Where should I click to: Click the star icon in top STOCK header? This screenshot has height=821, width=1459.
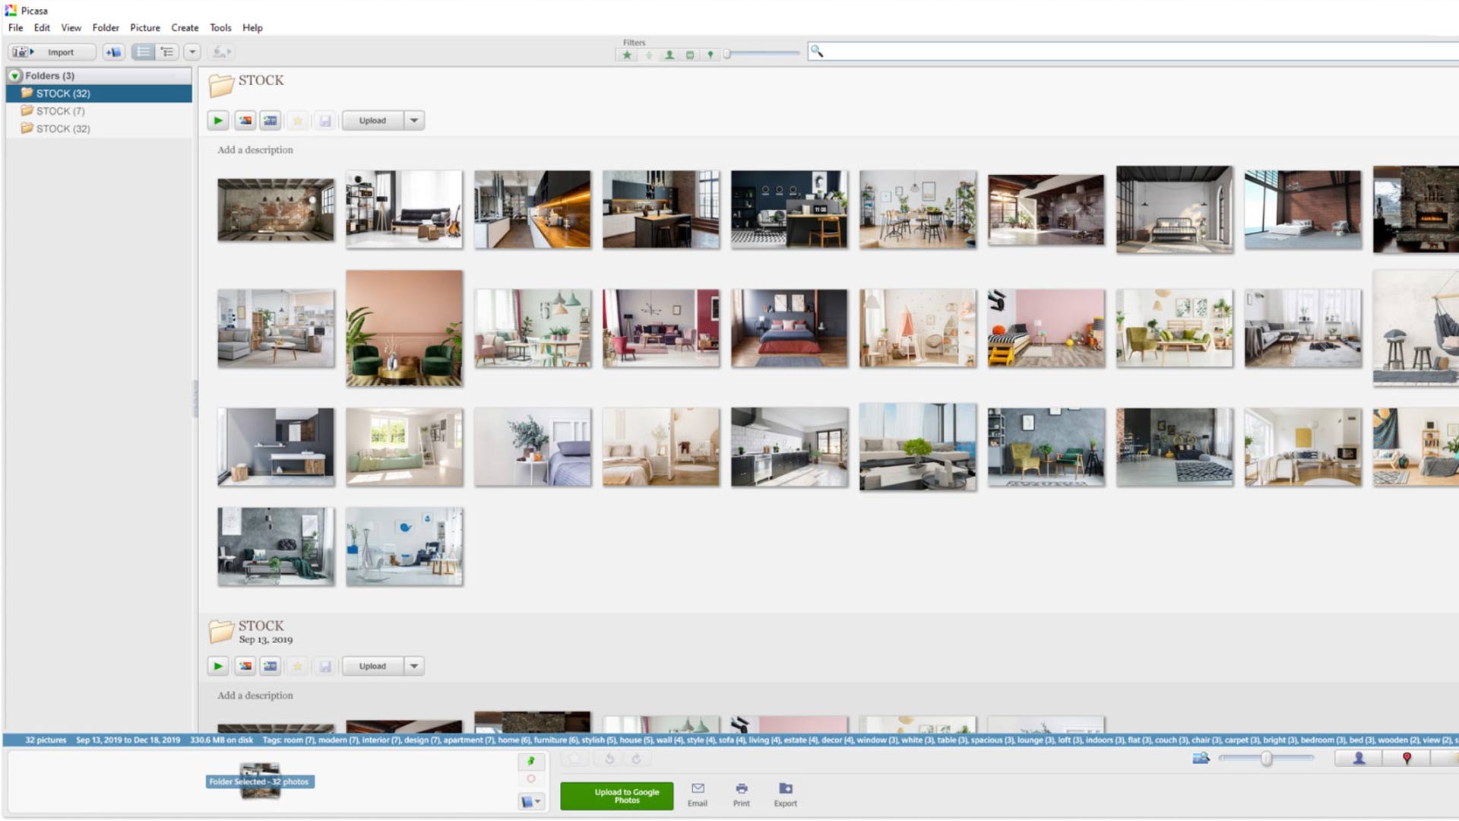click(298, 120)
